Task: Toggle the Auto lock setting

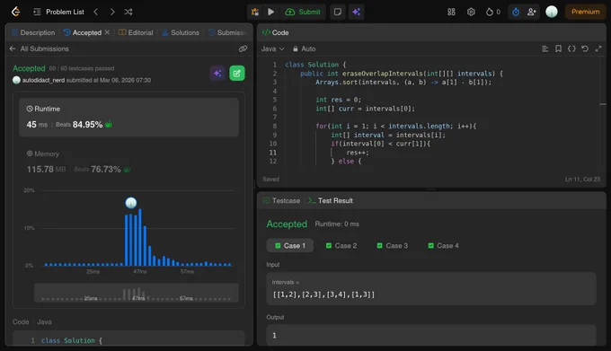Action: pos(304,48)
